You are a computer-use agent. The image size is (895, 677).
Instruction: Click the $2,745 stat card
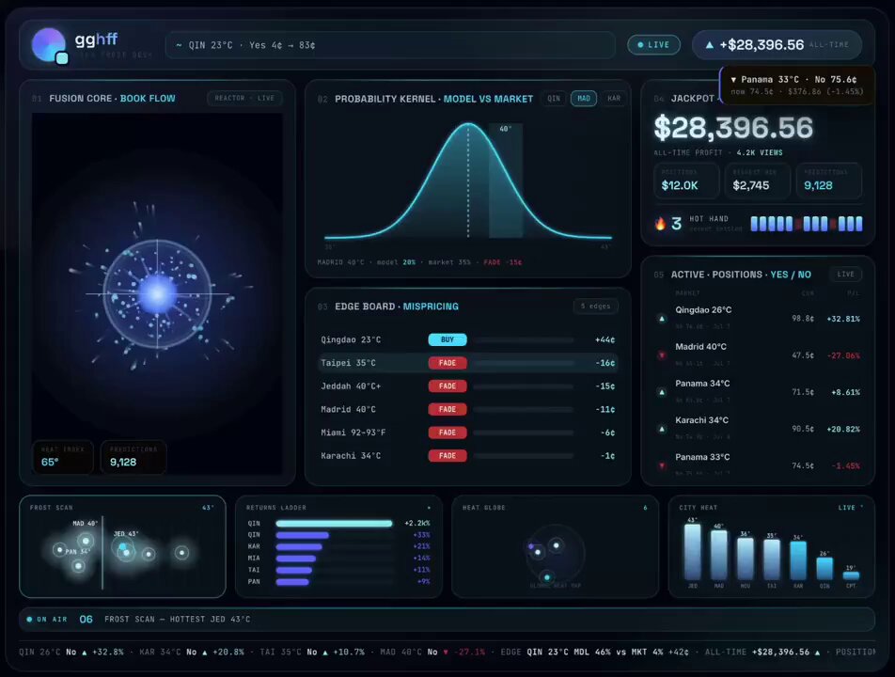pos(758,181)
